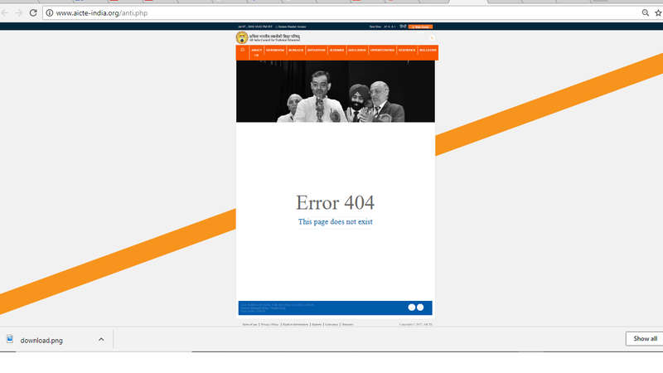Click the right white circle social icon in footer
663x373 pixels.
tap(420, 308)
